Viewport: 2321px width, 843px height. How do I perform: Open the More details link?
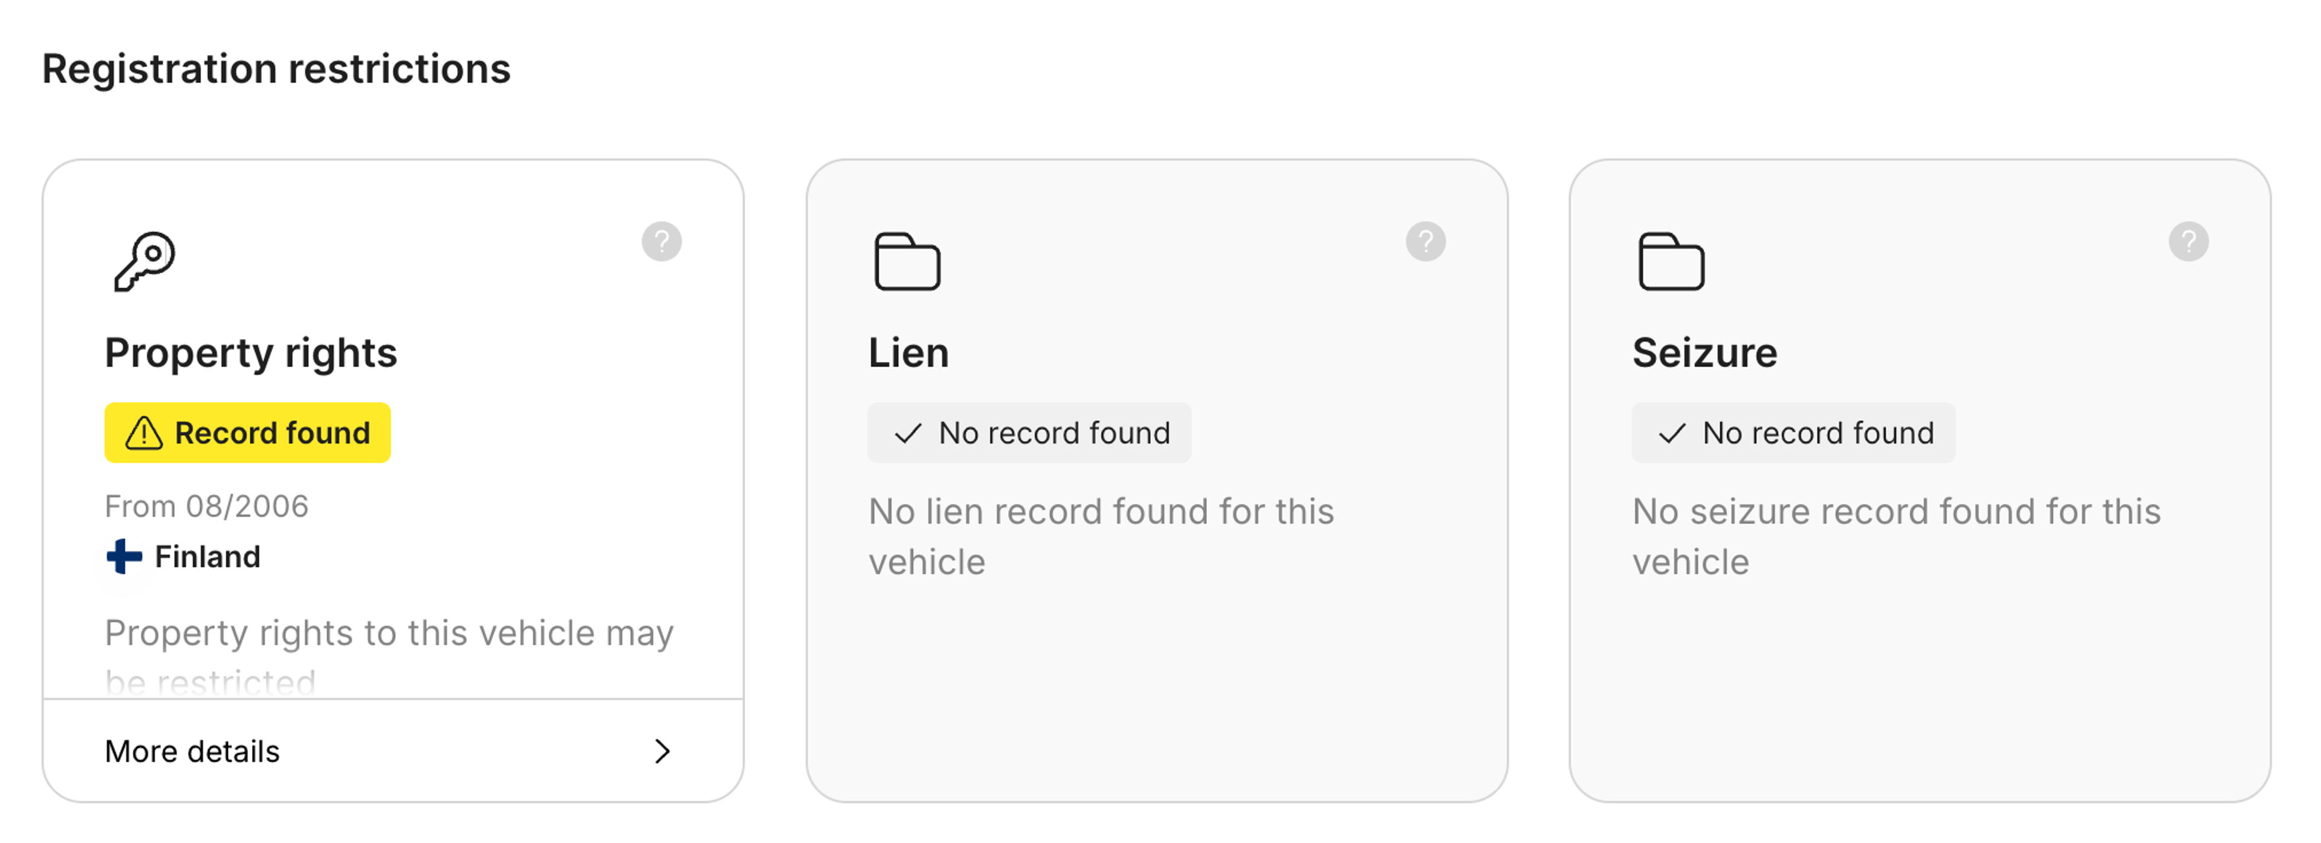coord(192,751)
